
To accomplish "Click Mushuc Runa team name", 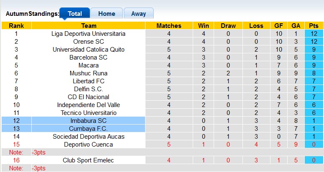I will (x=89, y=73).
